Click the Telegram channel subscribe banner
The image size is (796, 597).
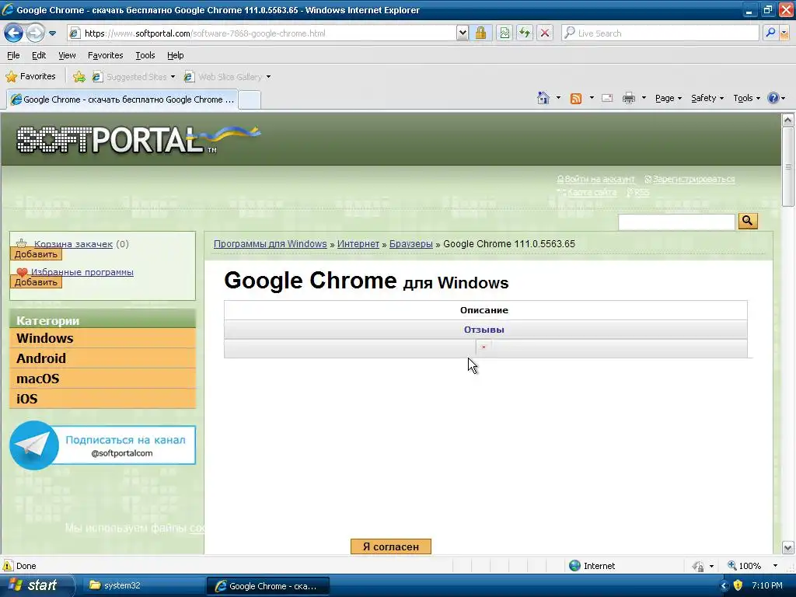[103, 445]
